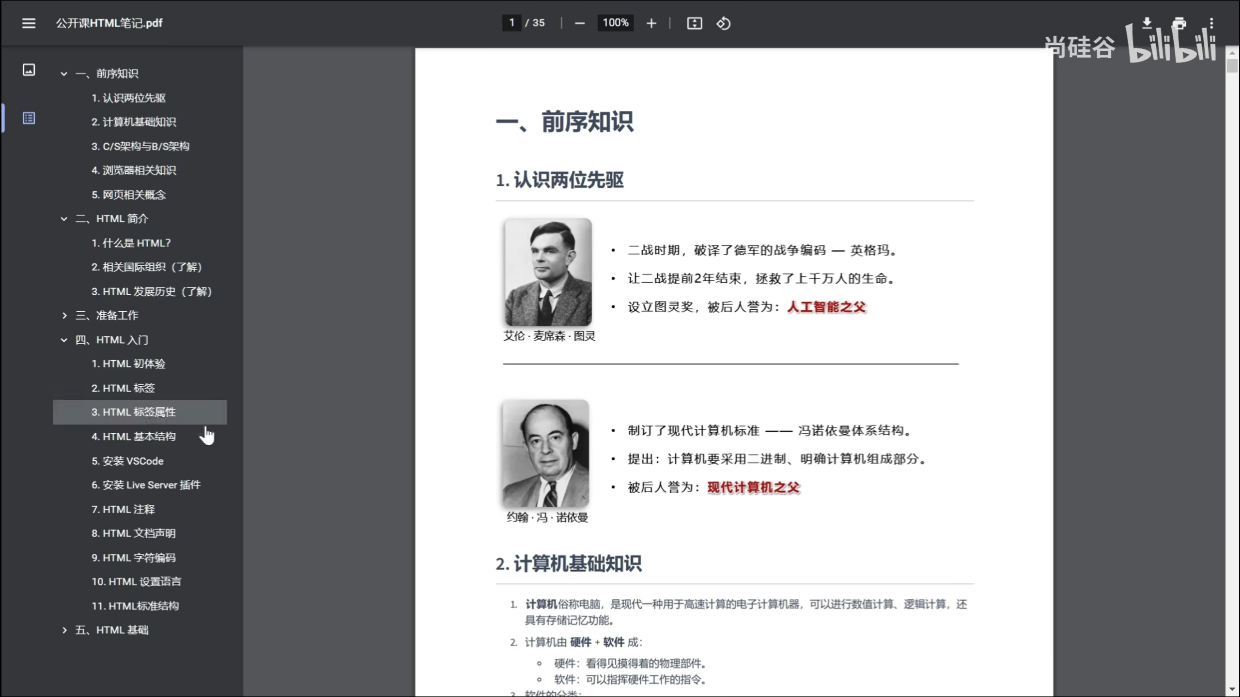Expand the 三、准备工作 outline section
The width and height of the screenshot is (1240, 697).
click(x=64, y=316)
